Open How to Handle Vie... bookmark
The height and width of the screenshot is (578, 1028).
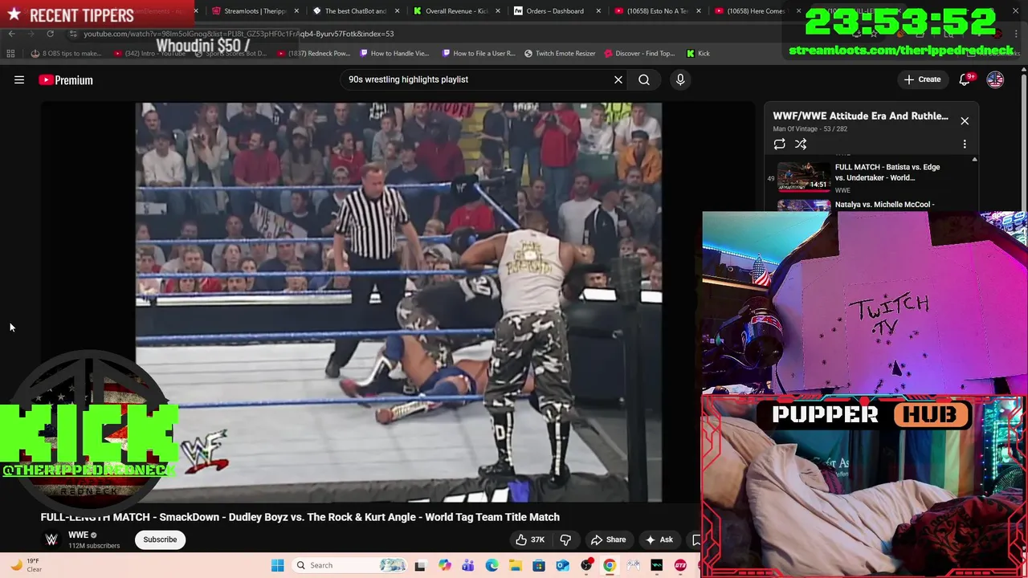tap(394, 53)
